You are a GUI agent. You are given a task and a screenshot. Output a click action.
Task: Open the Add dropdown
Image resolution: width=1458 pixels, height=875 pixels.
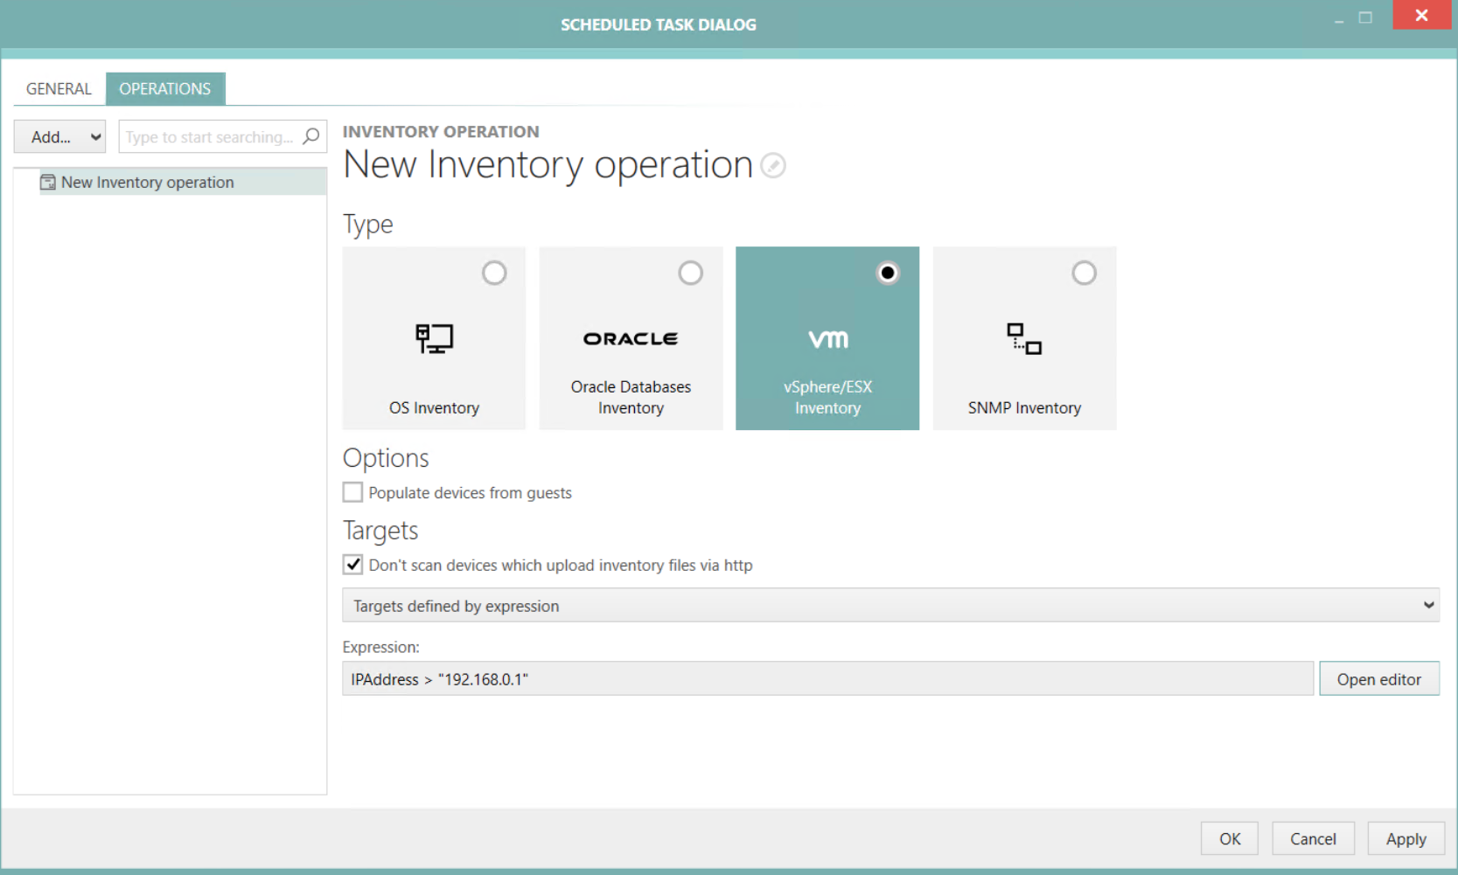[x=59, y=136]
